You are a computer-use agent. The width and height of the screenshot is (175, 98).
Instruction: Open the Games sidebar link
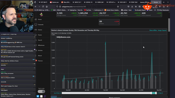click(40, 30)
